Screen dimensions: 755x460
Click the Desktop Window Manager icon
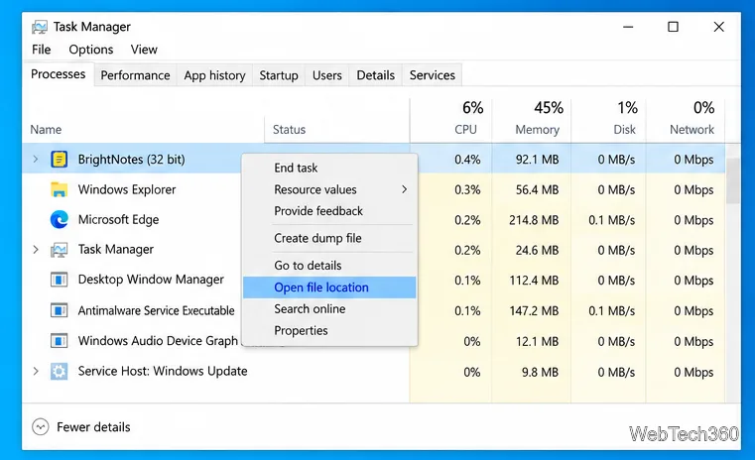pyautogui.click(x=60, y=280)
